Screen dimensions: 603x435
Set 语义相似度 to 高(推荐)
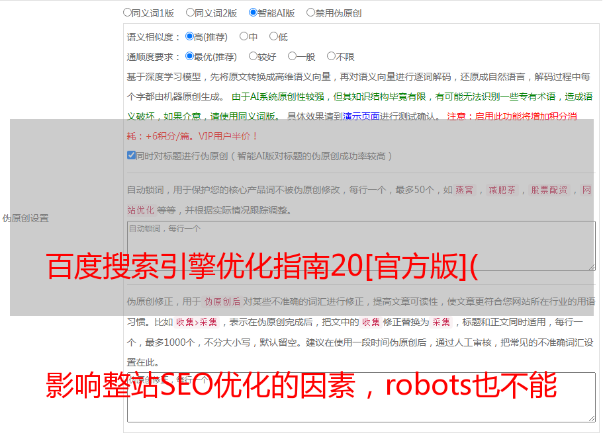pos(189,36)
